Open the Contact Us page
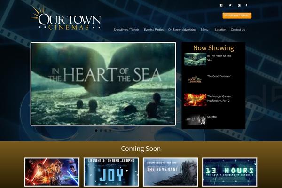 [x=238, y=30]
